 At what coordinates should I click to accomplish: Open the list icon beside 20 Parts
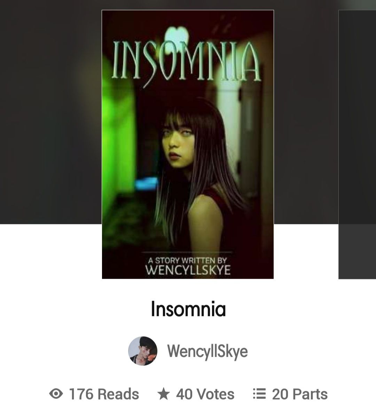(x=259, y=394)
